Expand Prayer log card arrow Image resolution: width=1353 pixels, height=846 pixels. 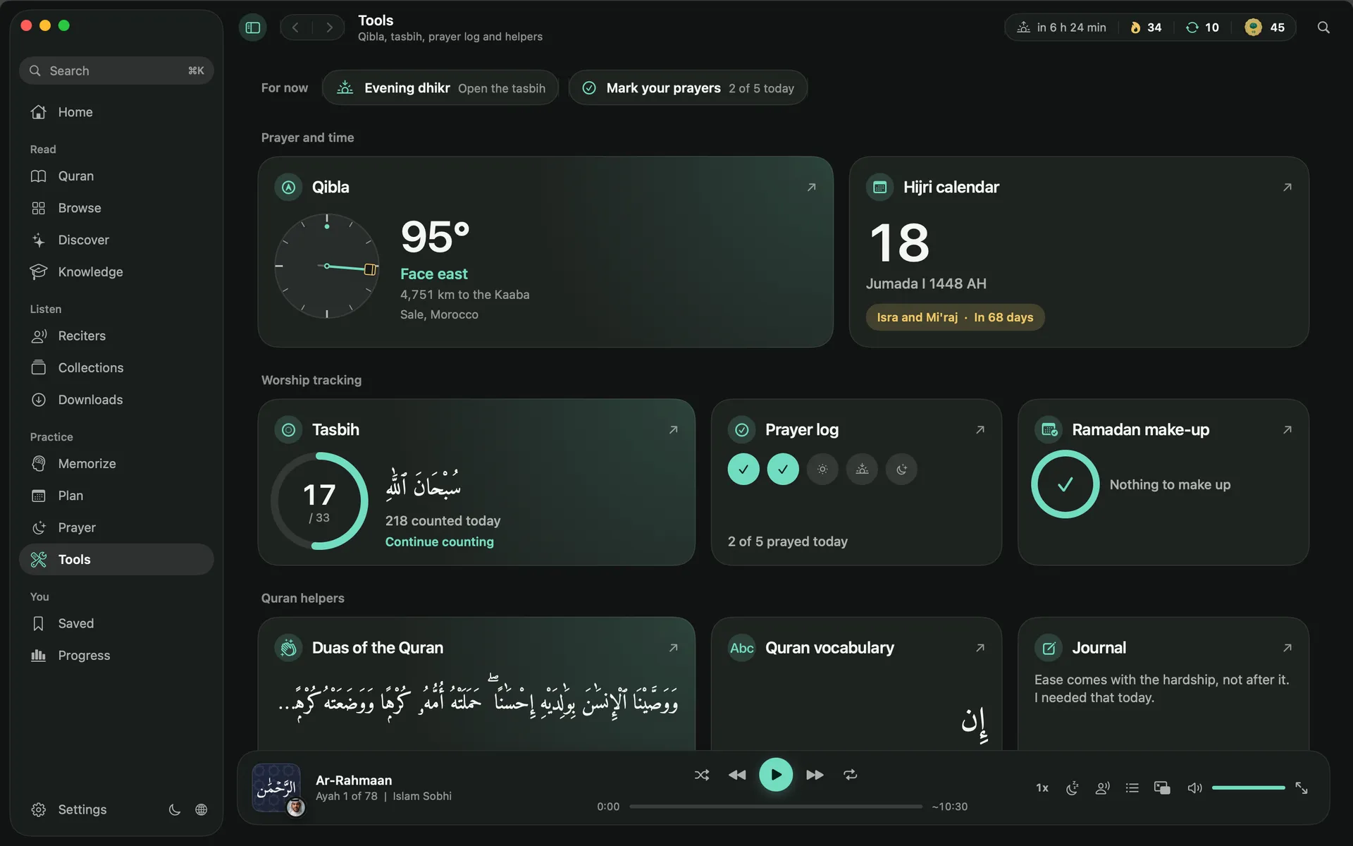click(x=980, y=430)
